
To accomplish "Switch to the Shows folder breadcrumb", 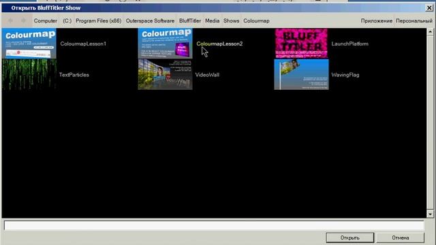I will (232, 21).
